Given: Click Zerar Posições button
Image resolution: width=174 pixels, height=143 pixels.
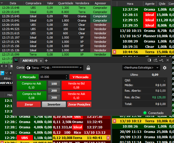Looking at the screenshot, I should pyautogui.click(x=79, y=104).
